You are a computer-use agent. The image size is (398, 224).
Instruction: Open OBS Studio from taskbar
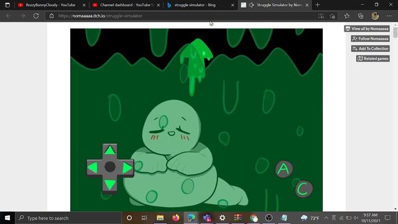(x=269, y=218)
